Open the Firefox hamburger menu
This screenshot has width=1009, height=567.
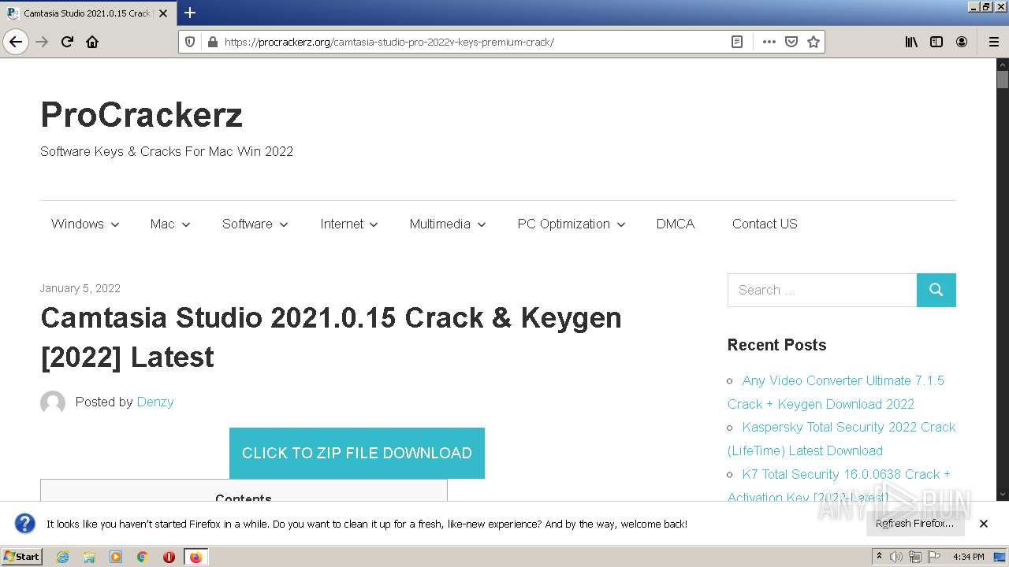(994, 42)
